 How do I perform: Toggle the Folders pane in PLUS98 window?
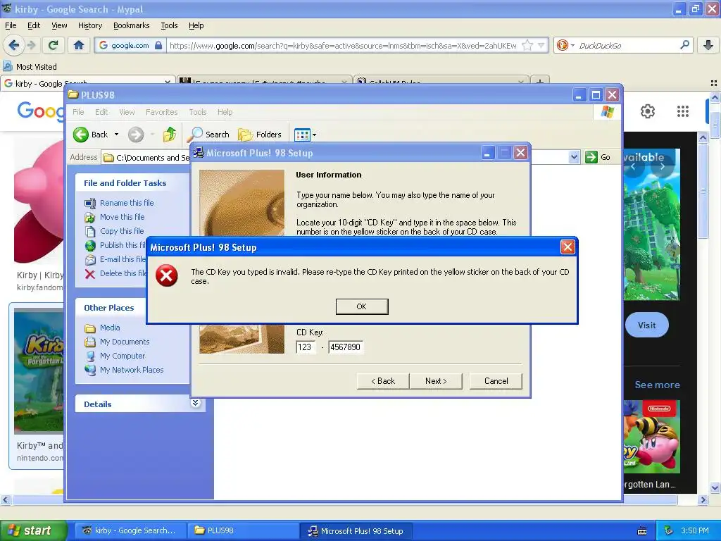[x=260, y=135]
